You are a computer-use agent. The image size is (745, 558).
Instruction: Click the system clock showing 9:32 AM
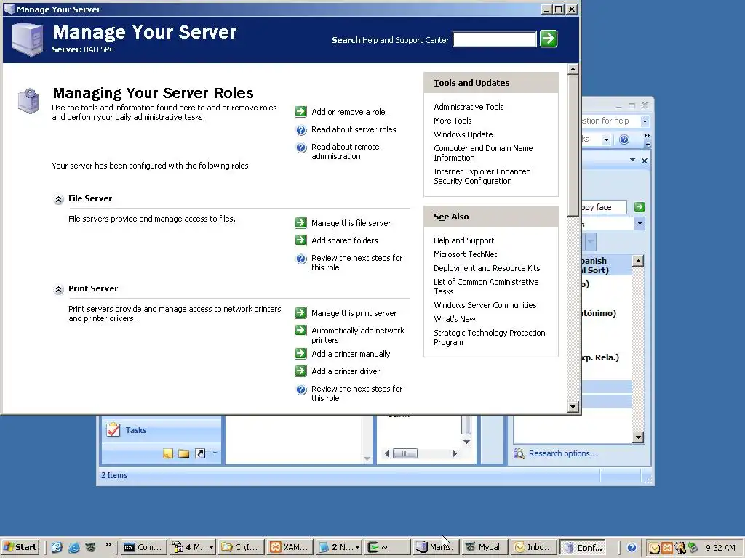pyautogui.click(x=720, y=548)
